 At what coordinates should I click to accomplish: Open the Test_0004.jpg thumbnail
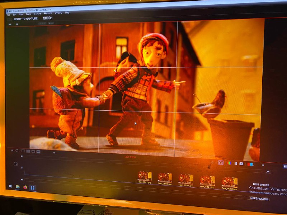click(x=207, y=182)
